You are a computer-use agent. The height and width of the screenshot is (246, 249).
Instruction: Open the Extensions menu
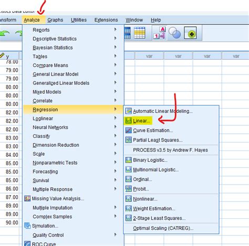pos(106,20)
